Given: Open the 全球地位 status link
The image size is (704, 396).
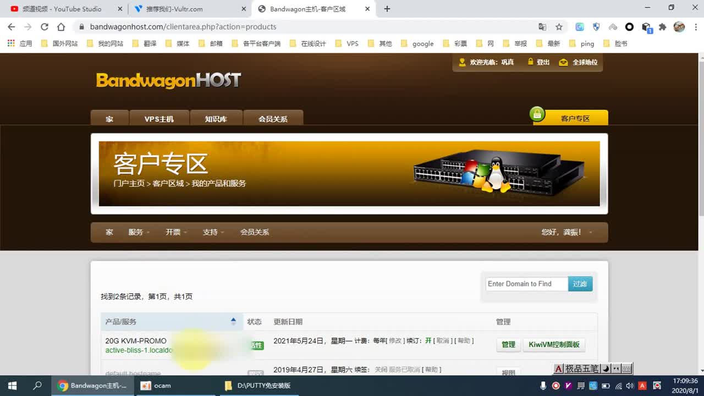Looking at the screenshot, I should tap(579, 62).
